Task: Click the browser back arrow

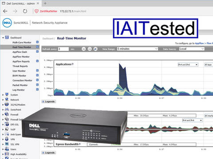Action: click(5, 11)
